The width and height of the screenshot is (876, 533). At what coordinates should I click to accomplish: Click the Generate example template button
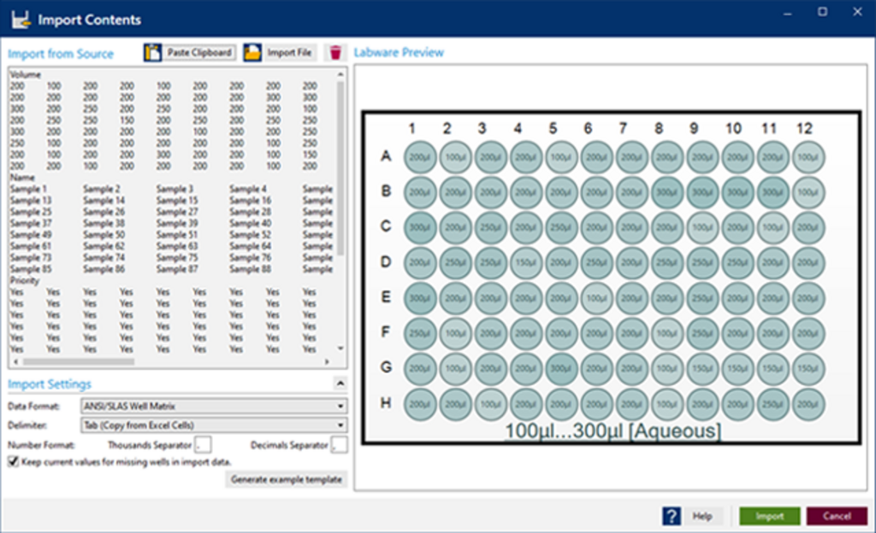pyautogui.click(x=286, y=479)
